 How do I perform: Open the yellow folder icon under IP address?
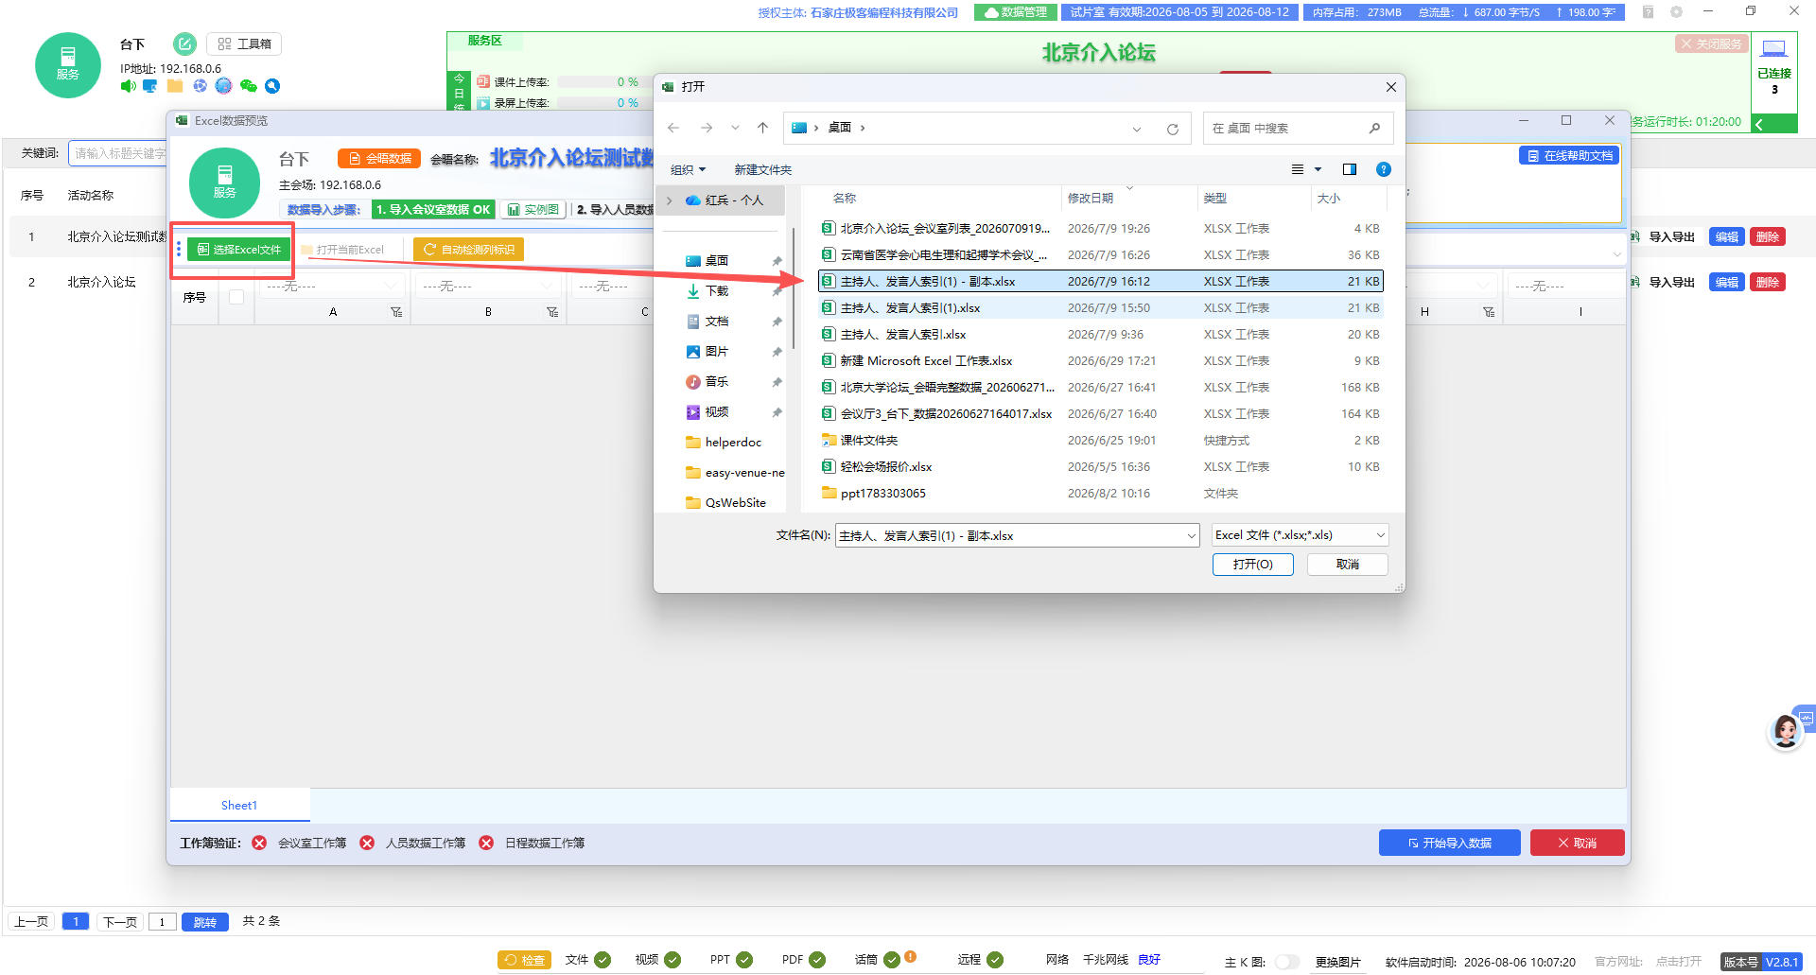point(175,86)
